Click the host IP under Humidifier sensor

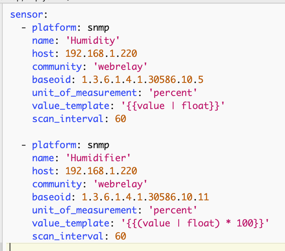(x=101, y=171)
